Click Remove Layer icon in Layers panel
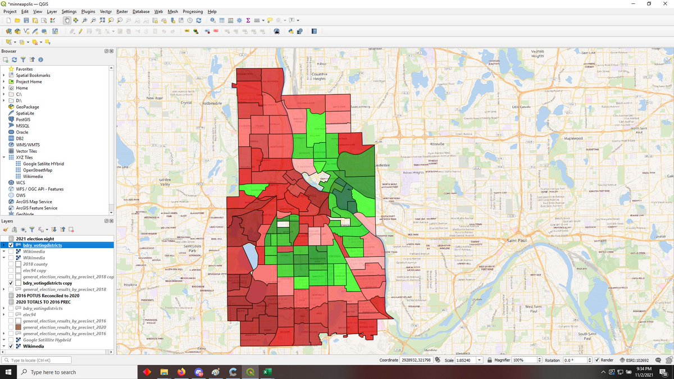This screenshot has width=674, height=379. [x=71, y=230]
